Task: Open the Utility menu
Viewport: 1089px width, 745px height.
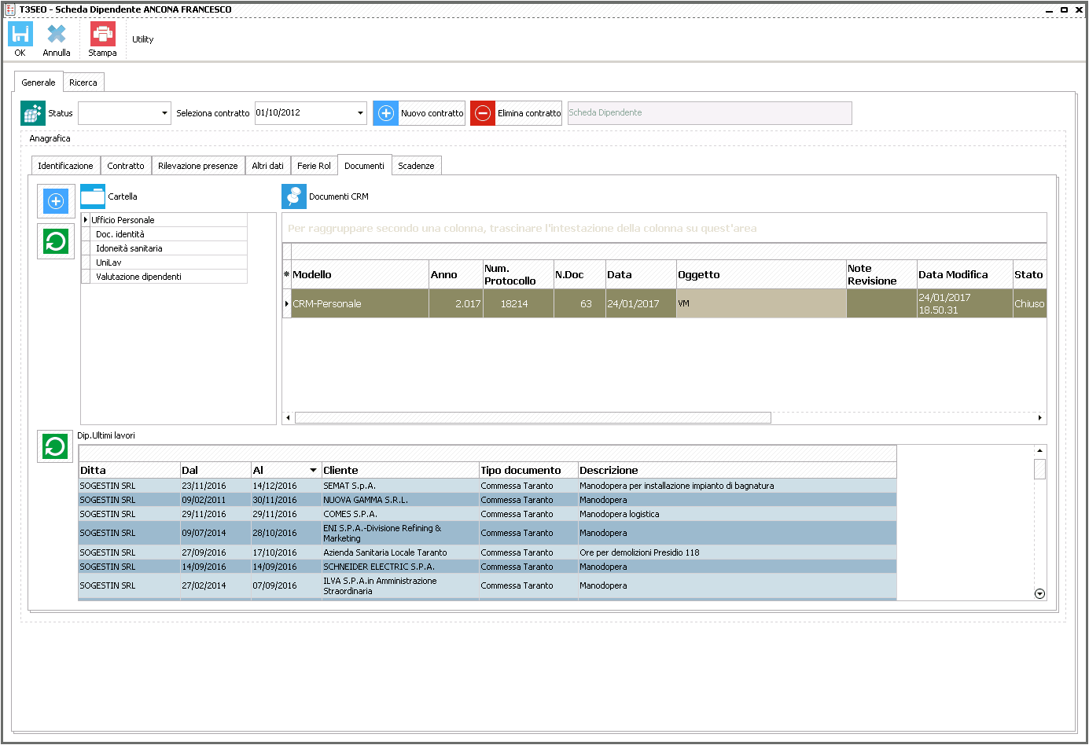Action: pyautogui.click(x=142, y=39)
